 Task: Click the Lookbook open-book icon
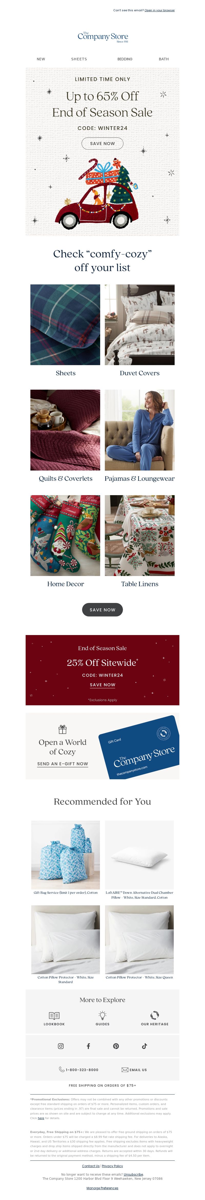54,1015
